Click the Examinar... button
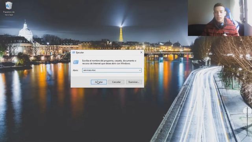The image size is (252, 142). coord(134,82)
